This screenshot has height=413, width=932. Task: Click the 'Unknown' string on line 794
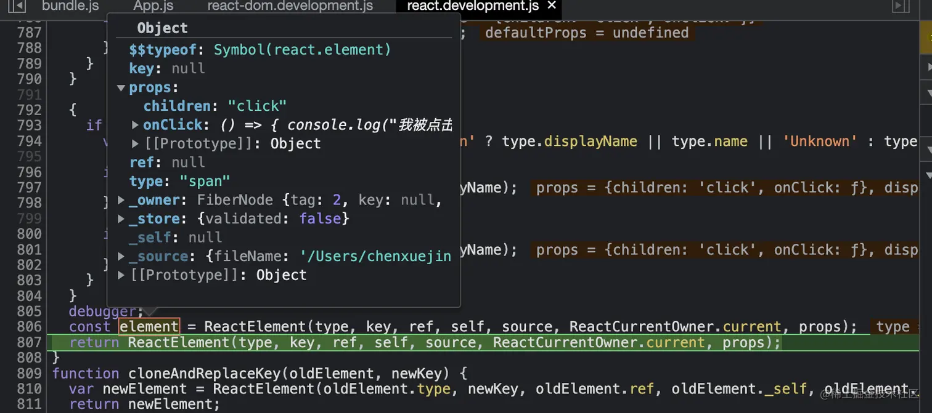tap(820, 141)
